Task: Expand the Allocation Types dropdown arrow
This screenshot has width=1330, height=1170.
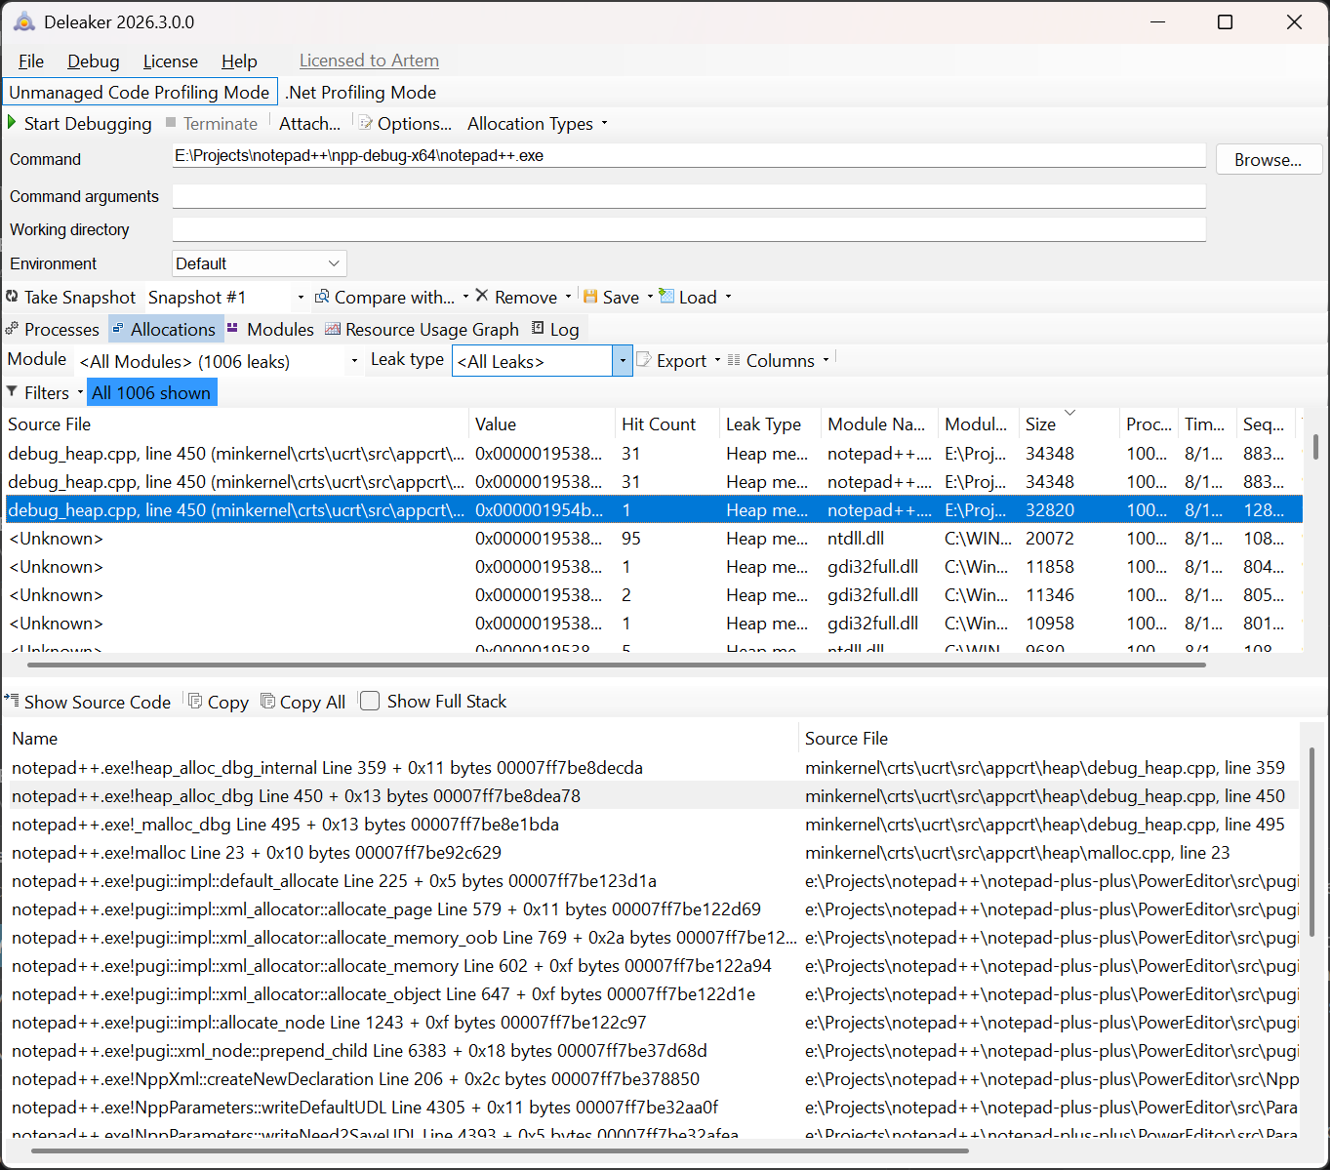Action: pyautogui.click(x=604, y=123)
